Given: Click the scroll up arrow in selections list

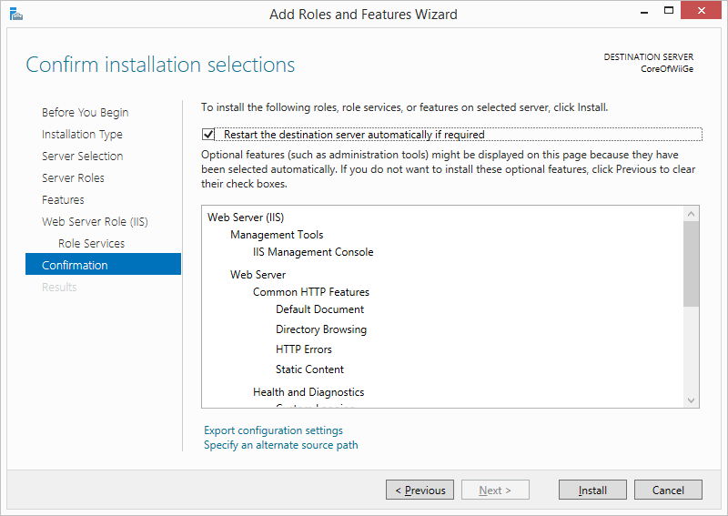Looking at the screenshot, I should click(691, 214).
